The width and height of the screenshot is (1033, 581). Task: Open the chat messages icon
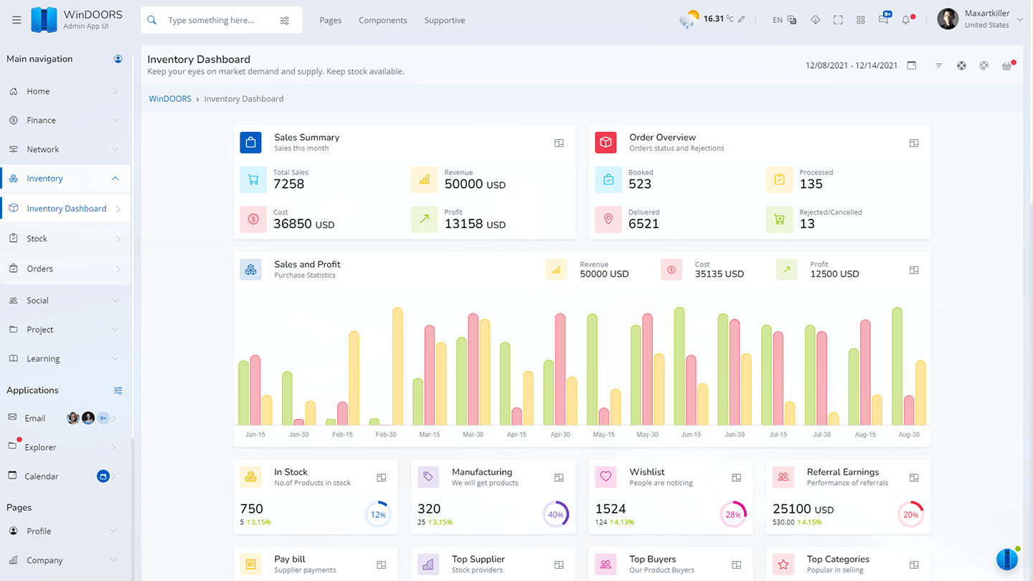883,20
